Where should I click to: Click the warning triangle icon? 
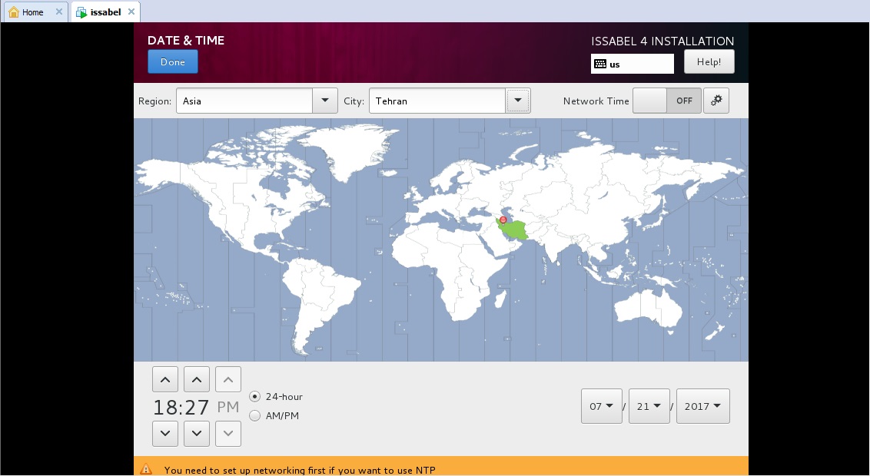point(146,469)
